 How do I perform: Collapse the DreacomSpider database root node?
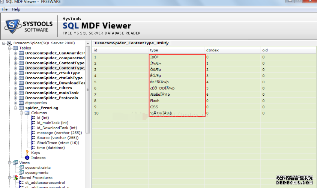pos(4,43)
